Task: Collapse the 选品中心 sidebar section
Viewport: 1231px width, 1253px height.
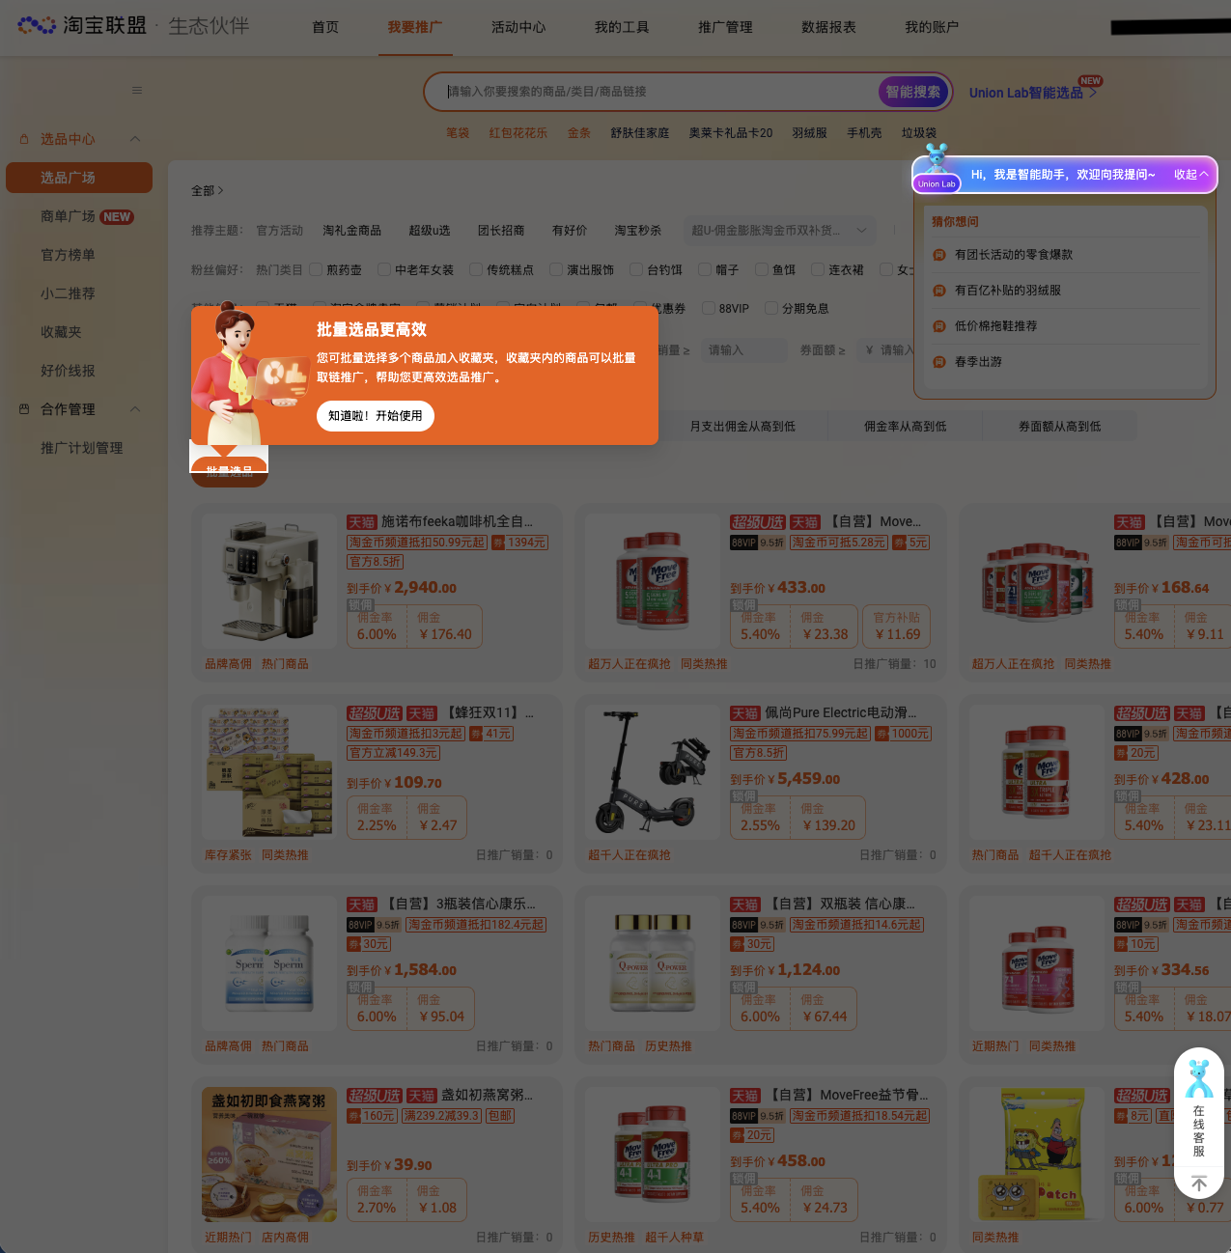Action: 135,139
